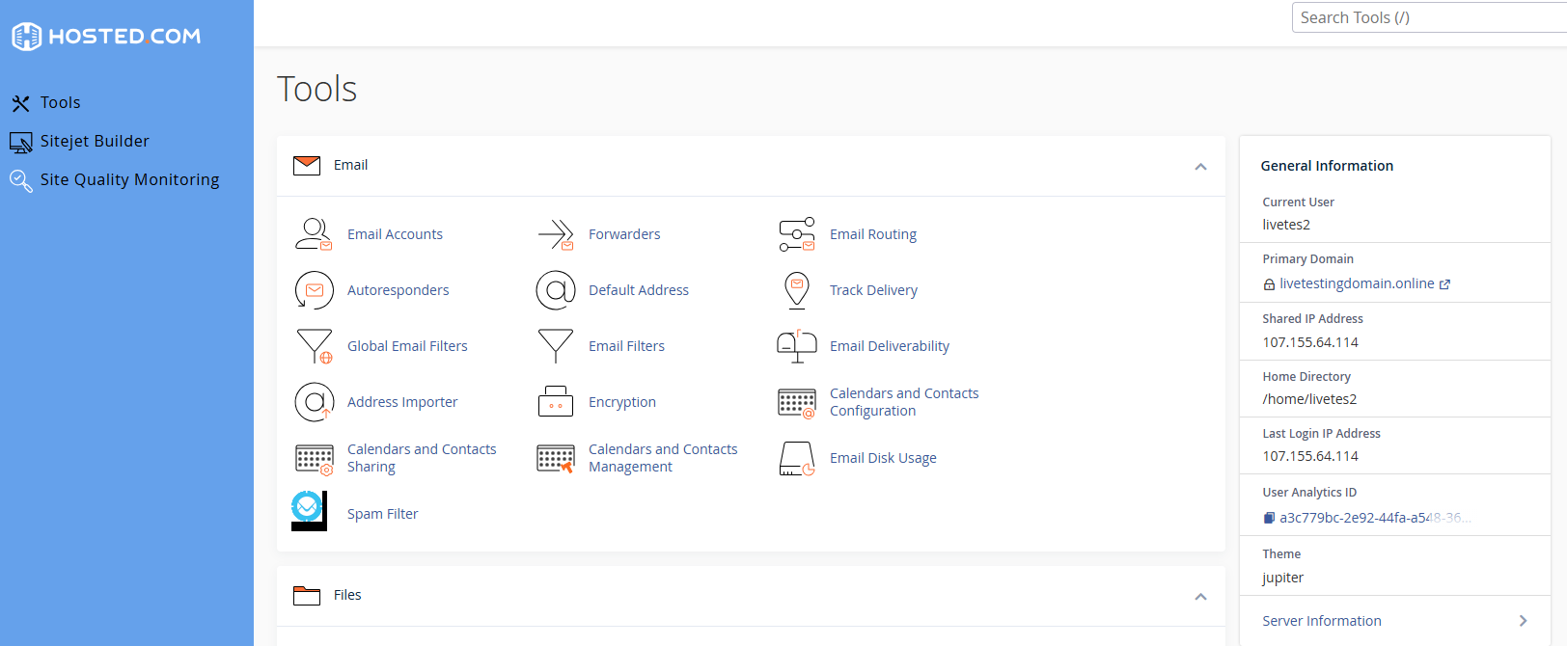Click the /home/livetes2 home directory text
The image size is (1567, 646).
point(1309,399)
